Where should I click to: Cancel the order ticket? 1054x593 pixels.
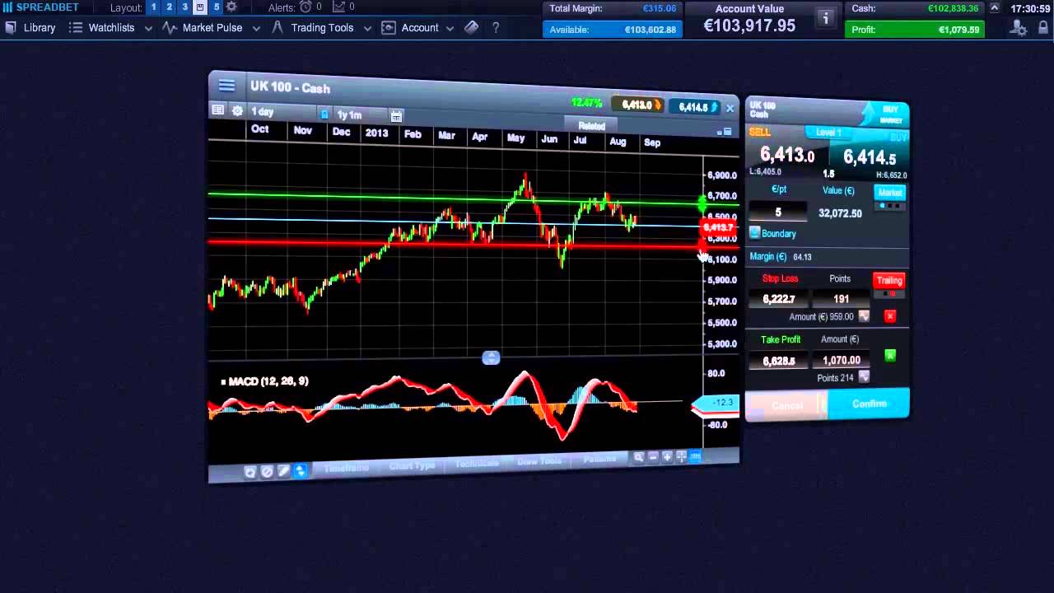(x=787, y=405)
